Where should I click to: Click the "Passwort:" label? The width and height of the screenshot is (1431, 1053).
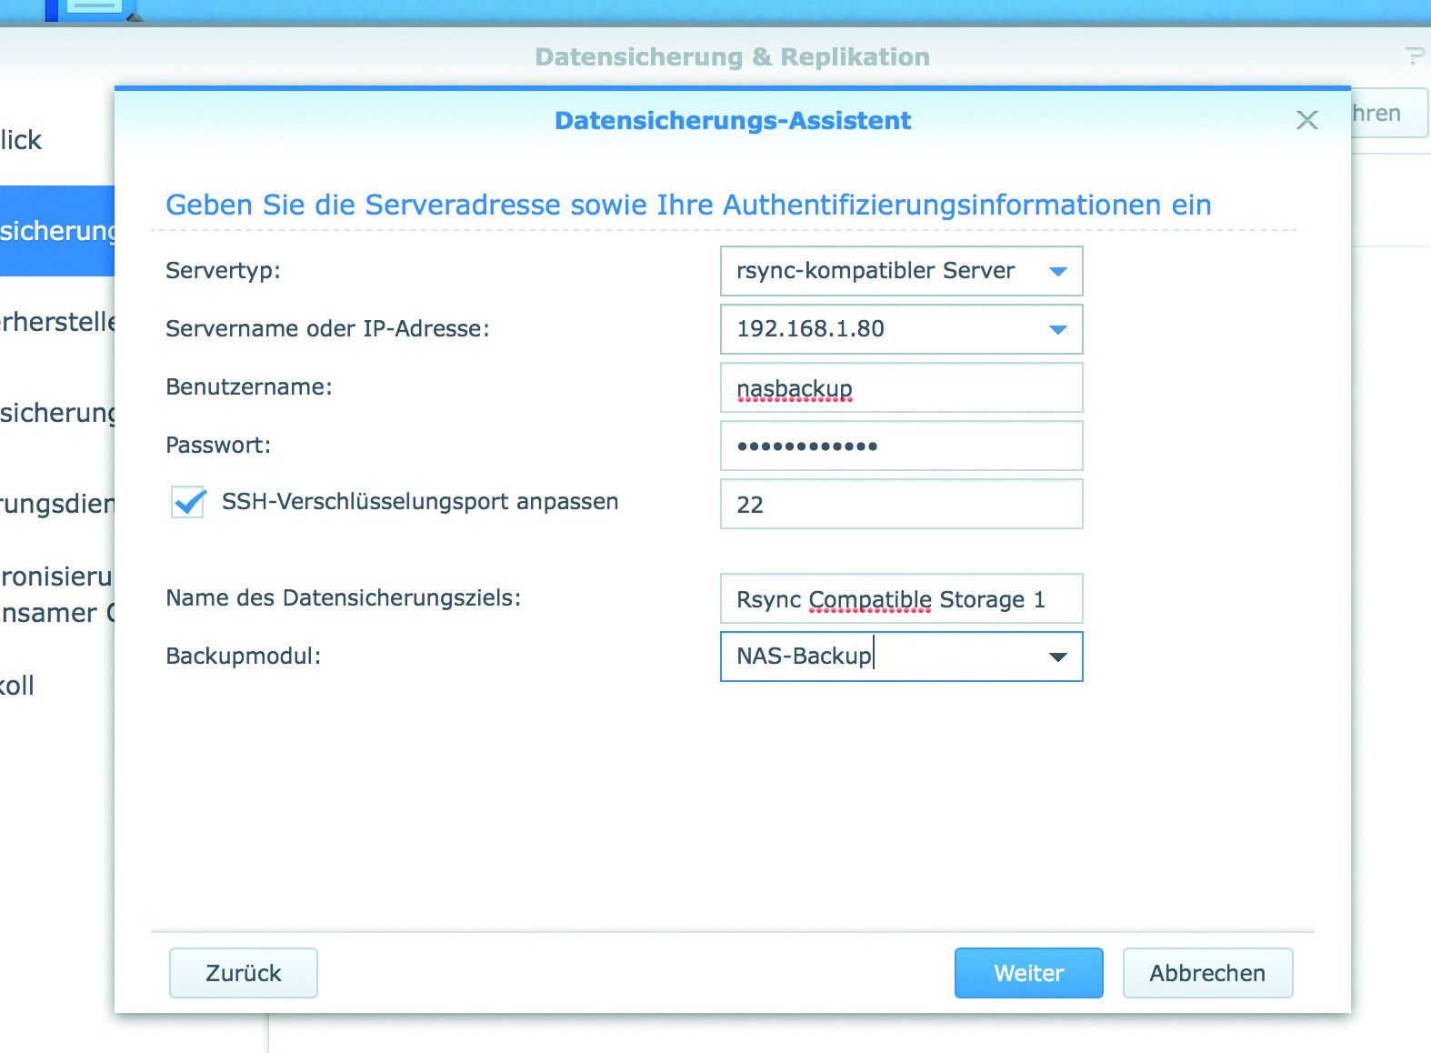(x=218, y=445)
